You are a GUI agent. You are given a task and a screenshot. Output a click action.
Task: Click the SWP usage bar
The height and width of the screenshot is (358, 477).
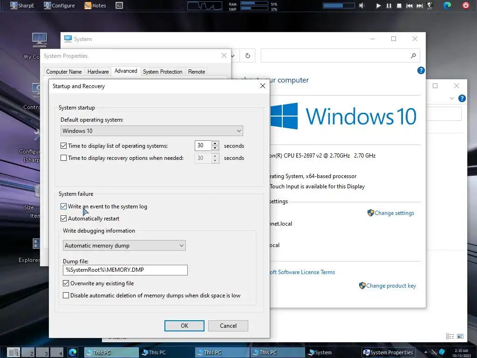[x=254, y=8]
